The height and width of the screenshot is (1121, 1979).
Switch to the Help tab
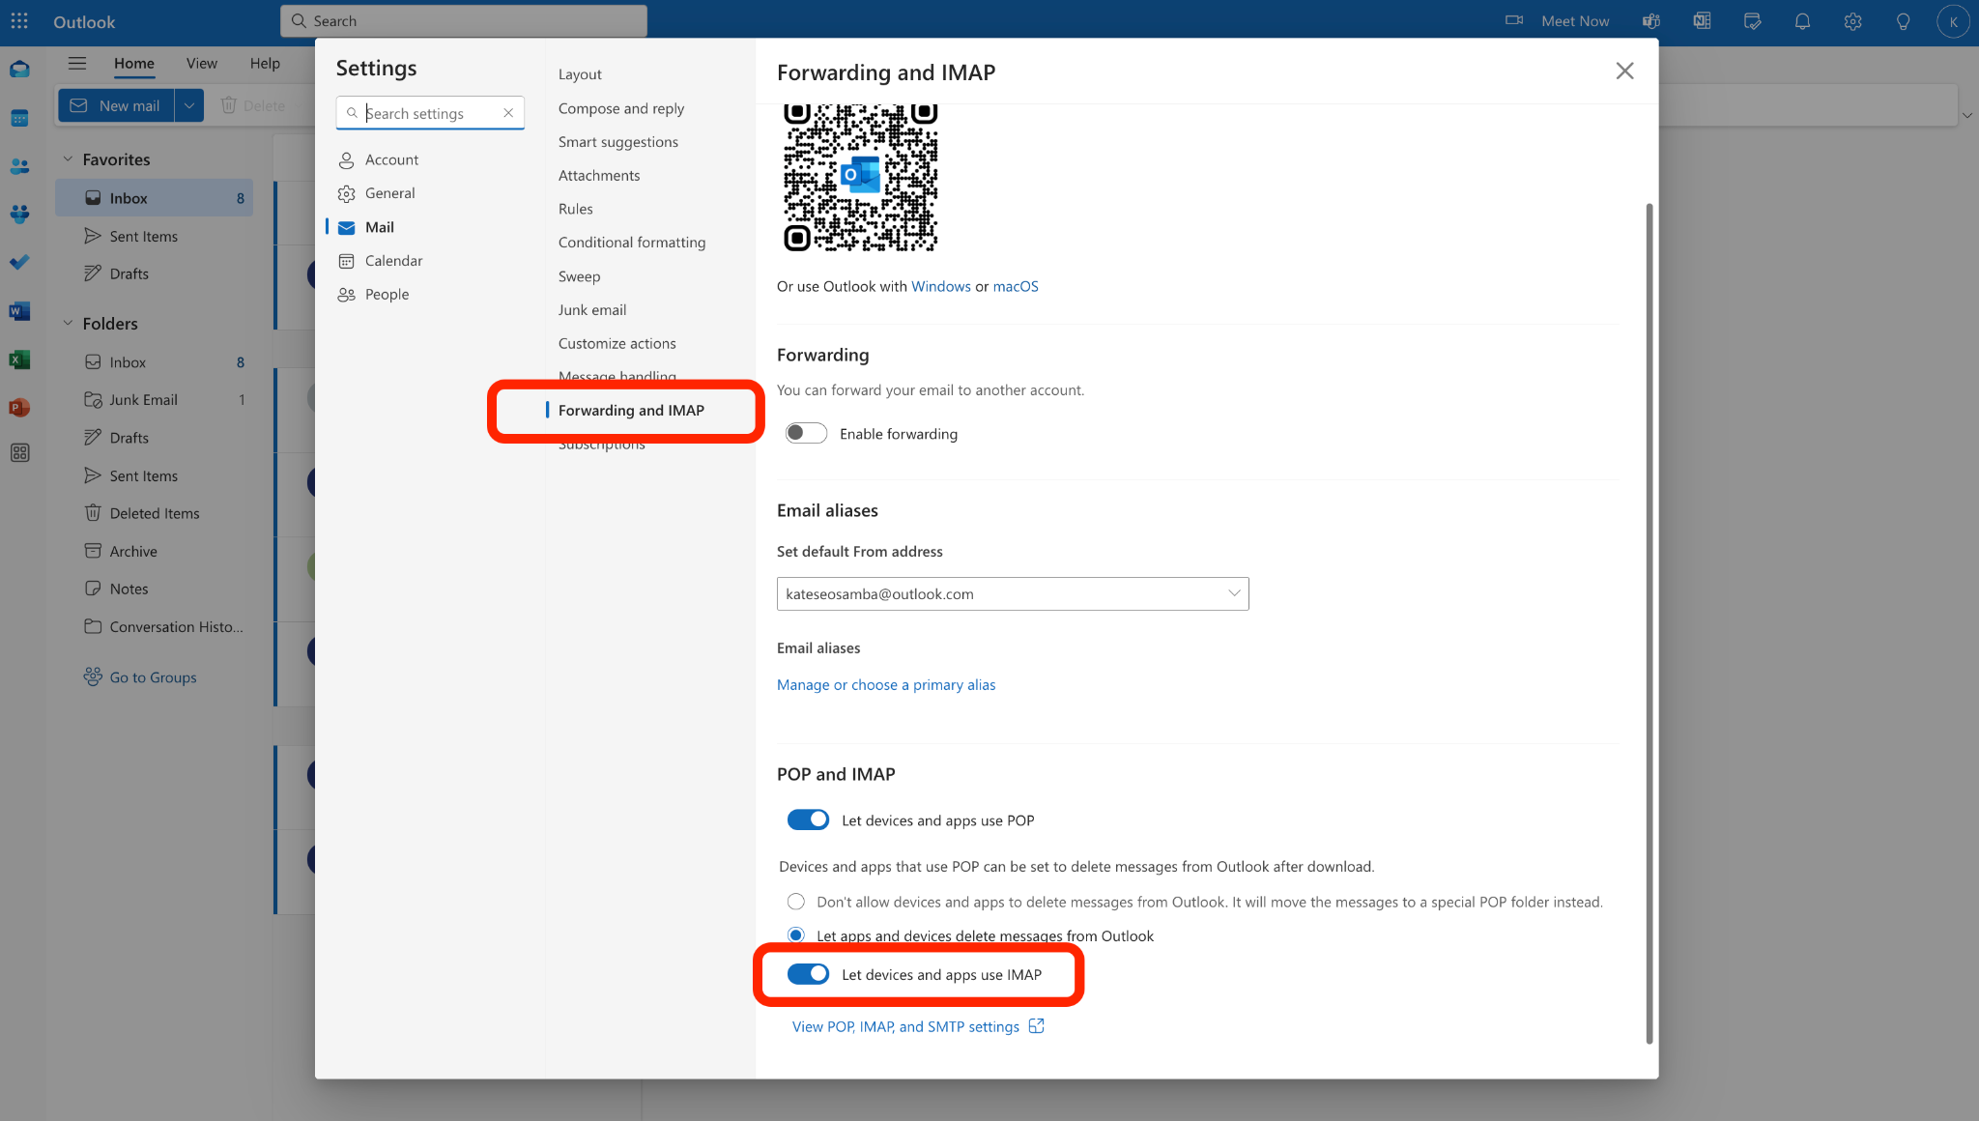[x=265, y=63]
